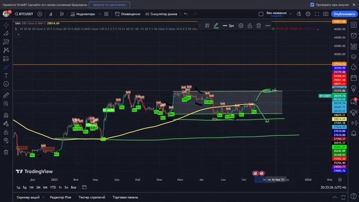Select the 1Д time range
Viewport: 359px width, 202px height.
coord(18,187)
